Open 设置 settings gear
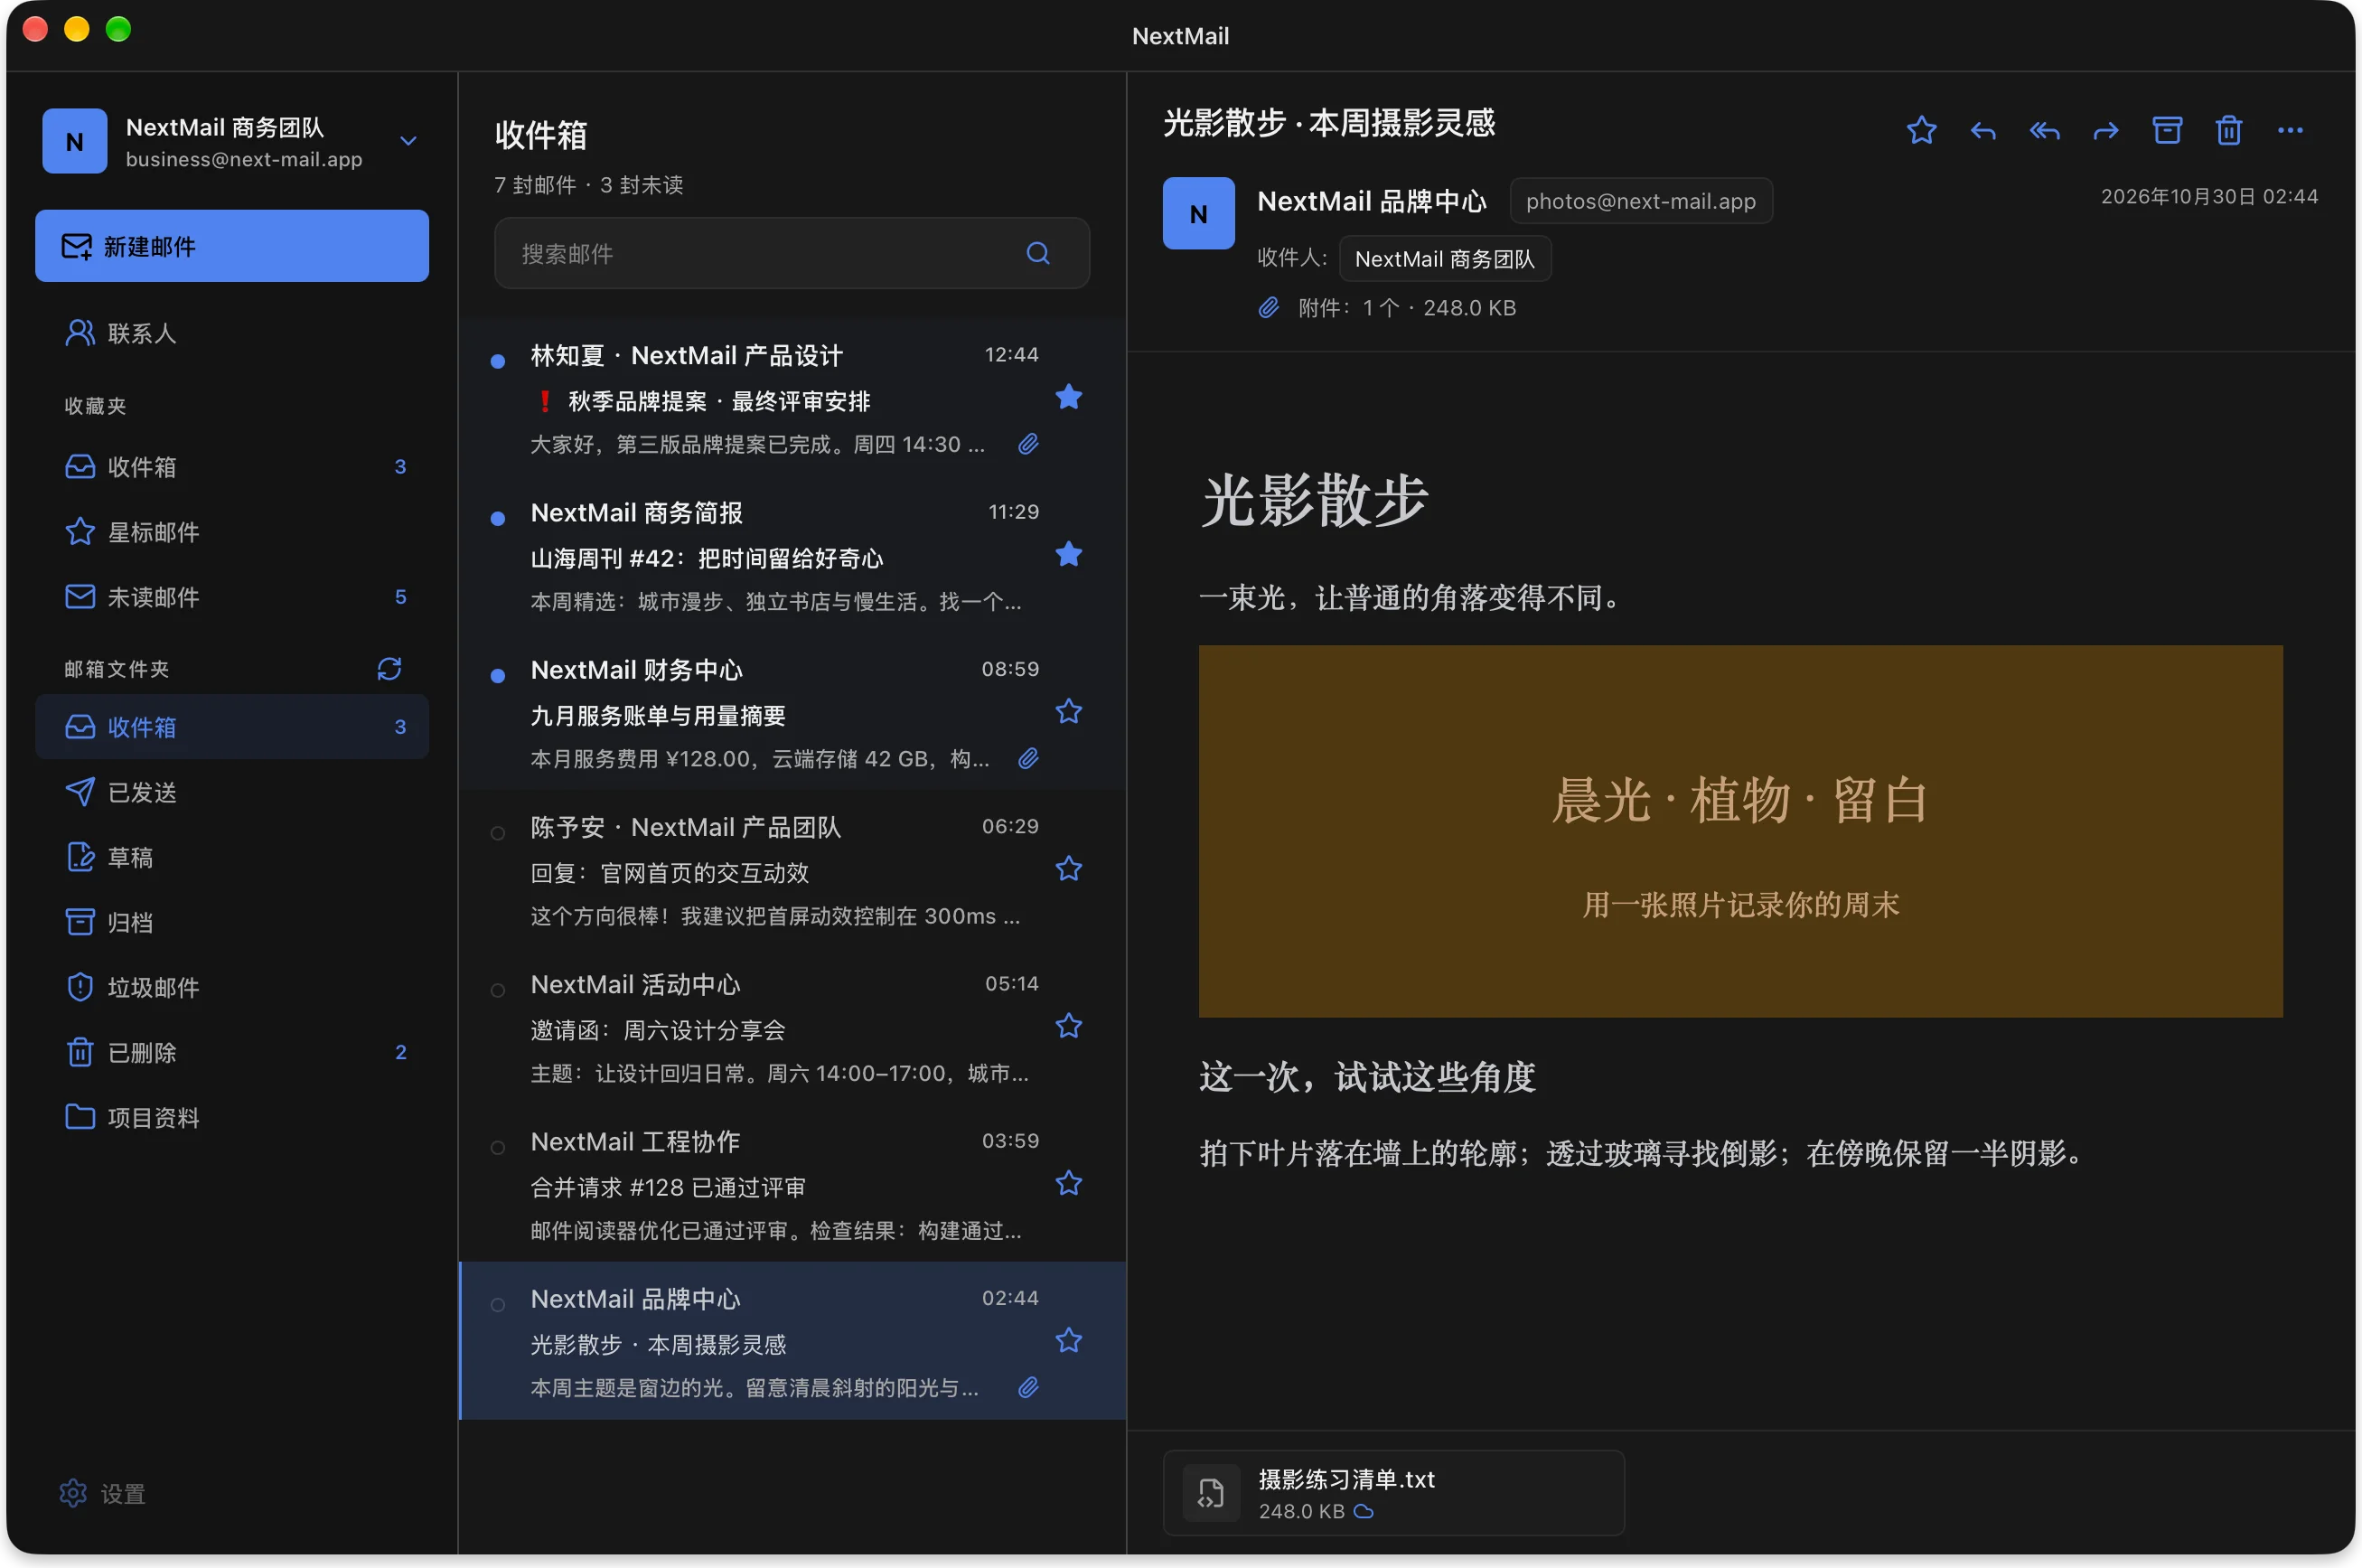This screenshot has height=1568, width=2362. tap(73, 1492)
